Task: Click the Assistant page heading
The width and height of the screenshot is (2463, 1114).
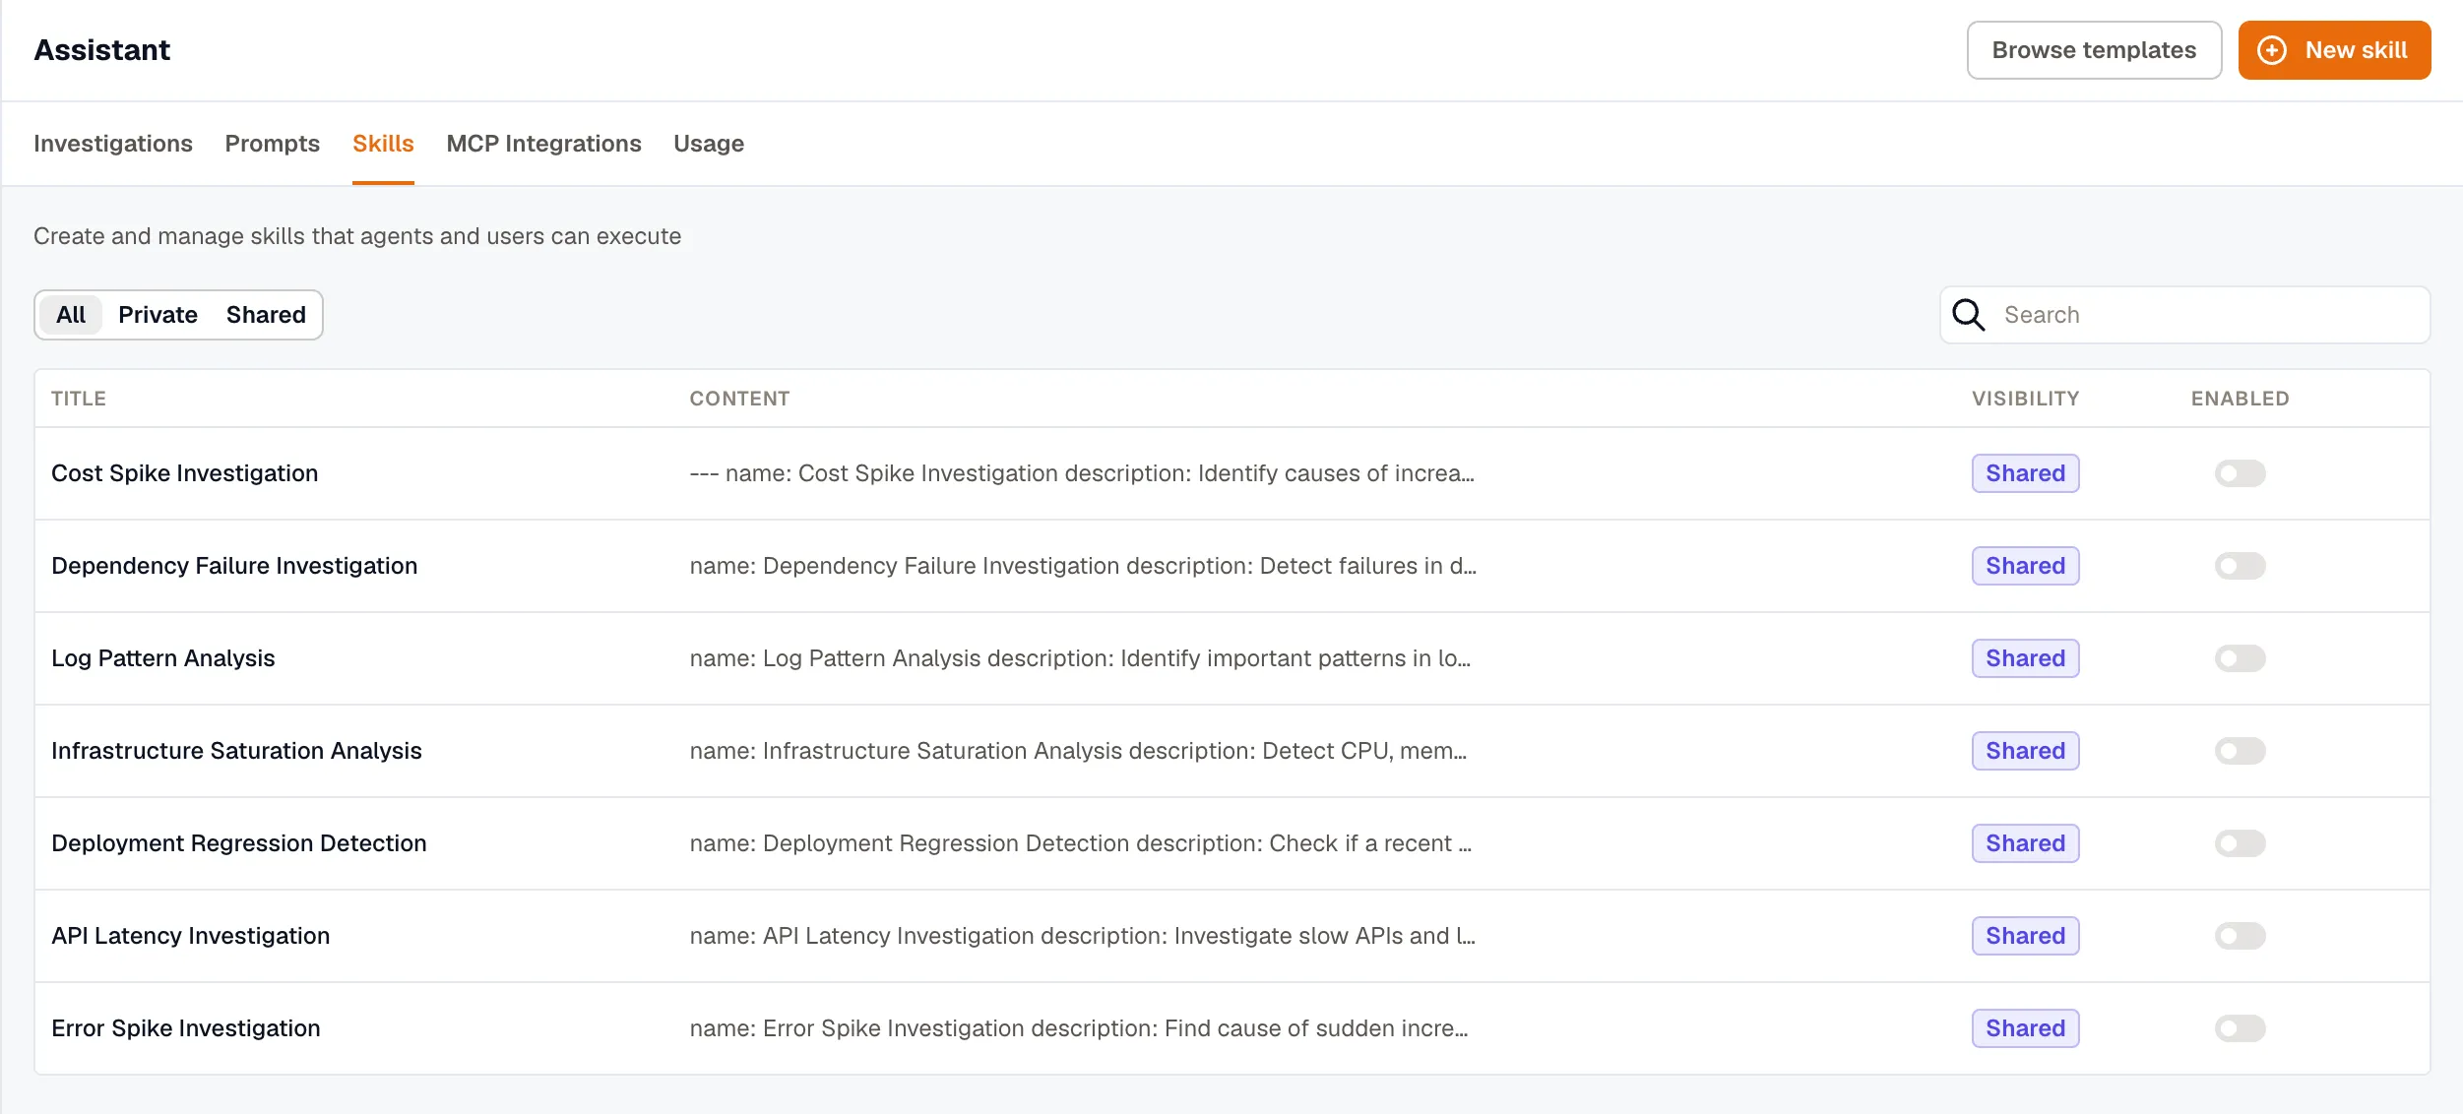Action: click(x=101, y=50)
